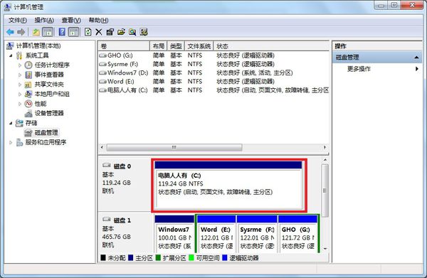
Task: Click the black 未分配 legend swatch
Action: [103, 257]
